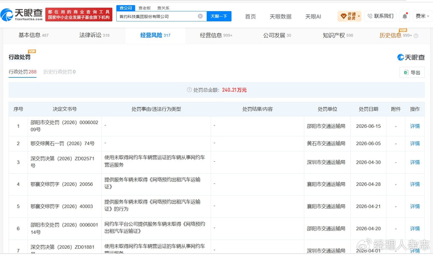Click the 联系我们 button
The height and width of the screenshot is (255, 433).
(x=380, y=16)
